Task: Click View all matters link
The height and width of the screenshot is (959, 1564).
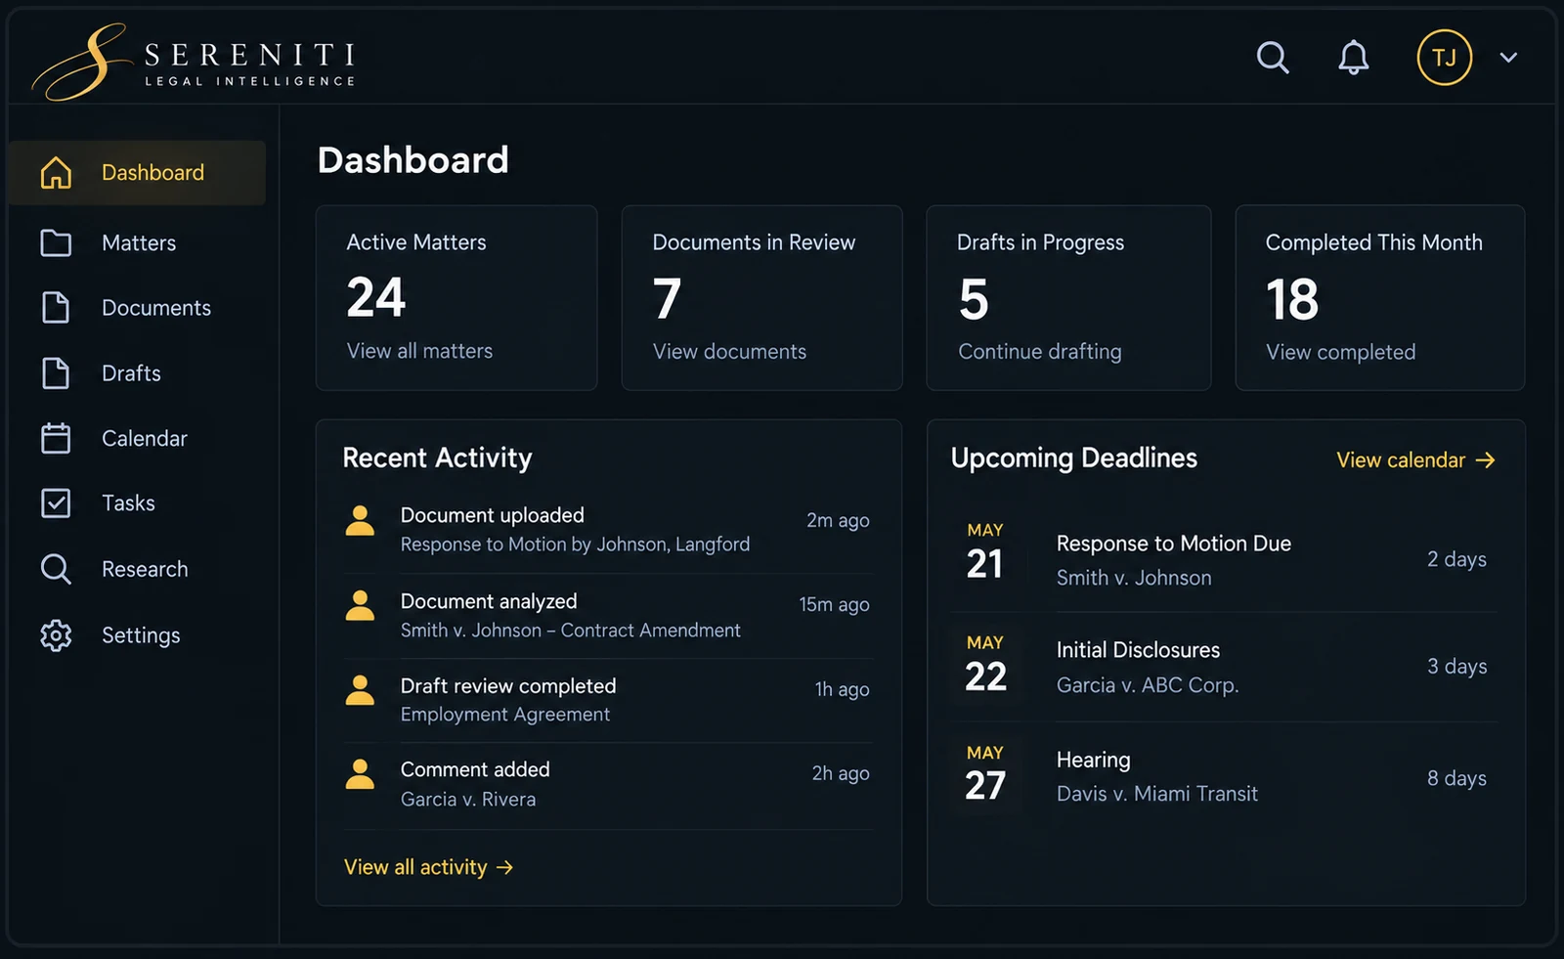Action: [419, 351]
